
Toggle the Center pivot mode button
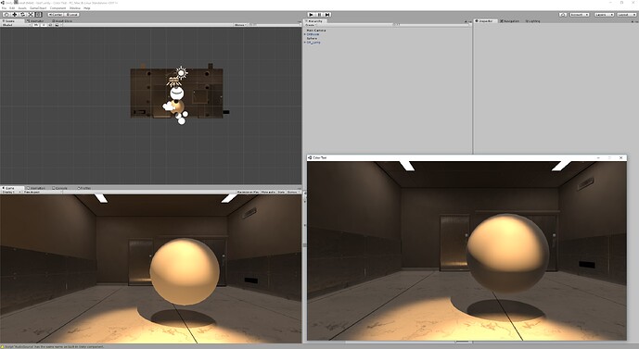pyautogui.click(x=56, y=15)
